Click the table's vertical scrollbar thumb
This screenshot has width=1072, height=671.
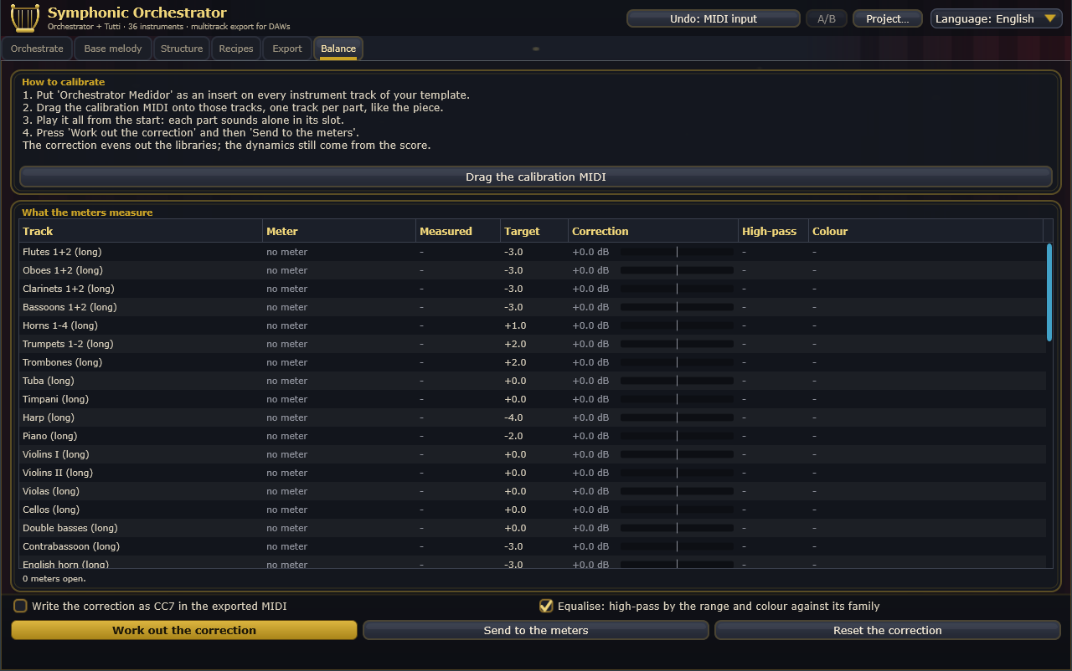point(1049,292)
